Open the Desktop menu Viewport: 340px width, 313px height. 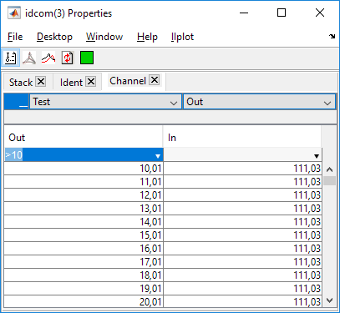pyautogui.click(x=54, y=37)
